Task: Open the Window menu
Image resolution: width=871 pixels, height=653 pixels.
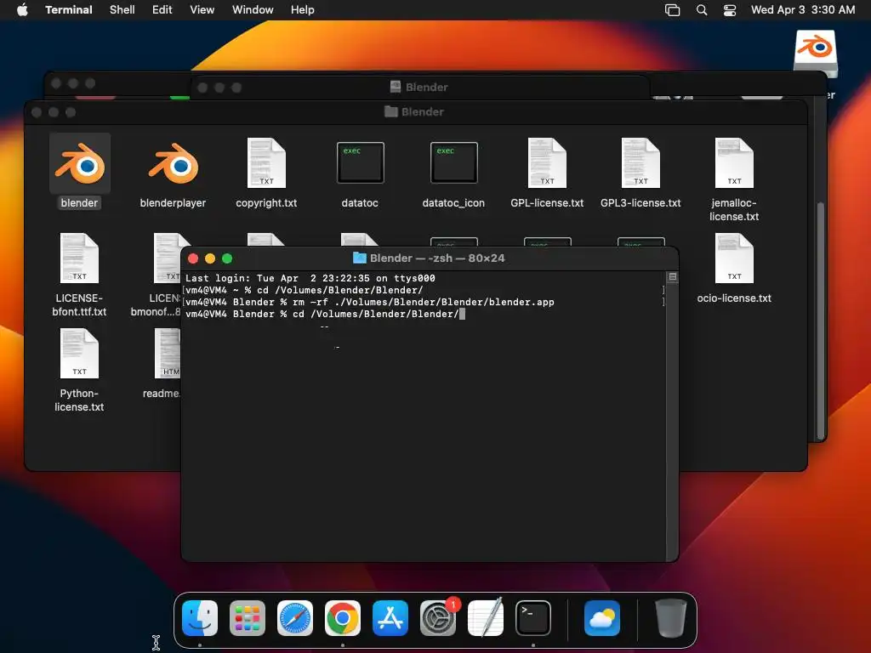Action: tap(253, 10)
